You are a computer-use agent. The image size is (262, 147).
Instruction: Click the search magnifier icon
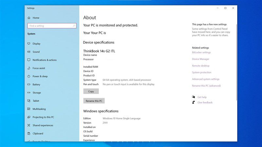click(x=74, y=26)
